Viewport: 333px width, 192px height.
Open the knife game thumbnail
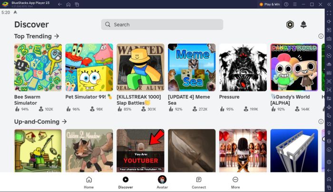(192, 151)
